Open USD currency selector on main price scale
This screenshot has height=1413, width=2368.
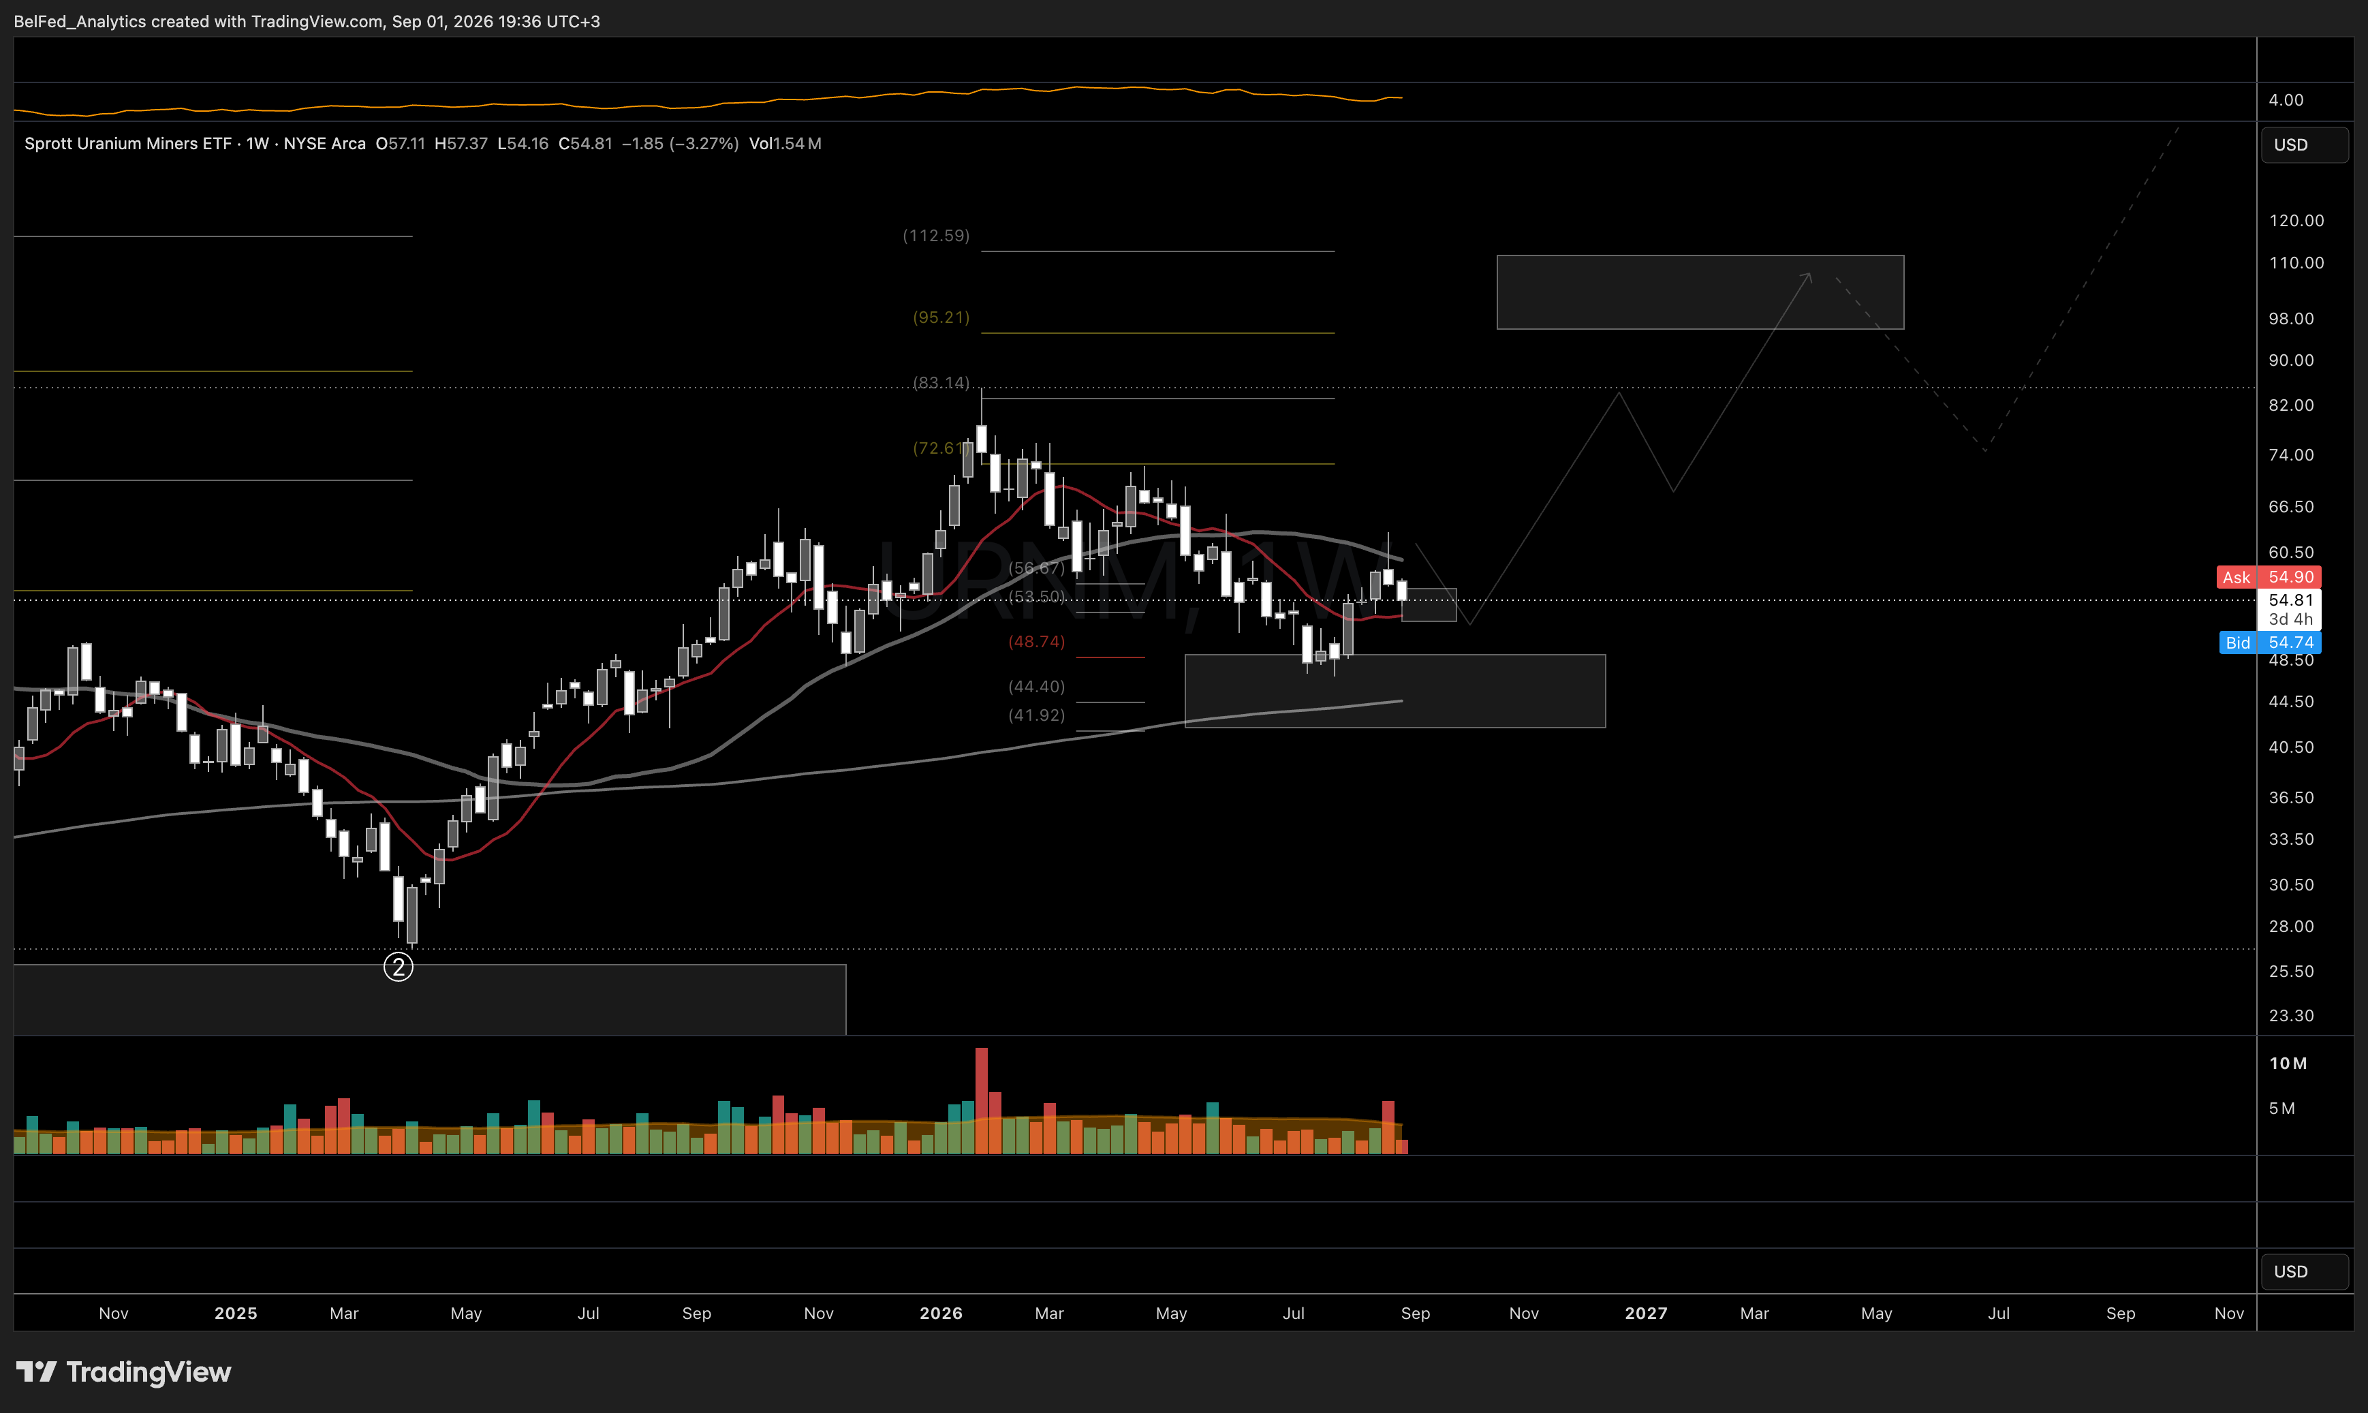click(x=2304, y=144)
